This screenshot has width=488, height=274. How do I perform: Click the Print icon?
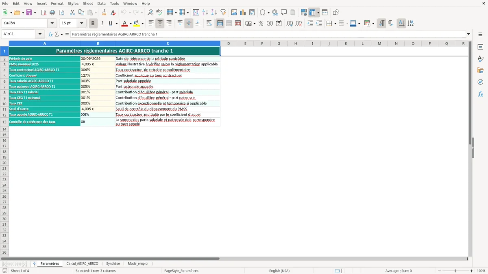coord(52,13)
